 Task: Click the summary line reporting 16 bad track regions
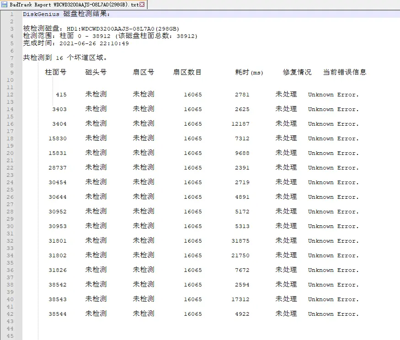click(64, 58)
